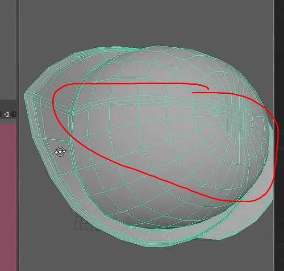Select the green wireframe helmet mesh in viewport
This screenshot has height=271, width=284.
coord(149,146)
